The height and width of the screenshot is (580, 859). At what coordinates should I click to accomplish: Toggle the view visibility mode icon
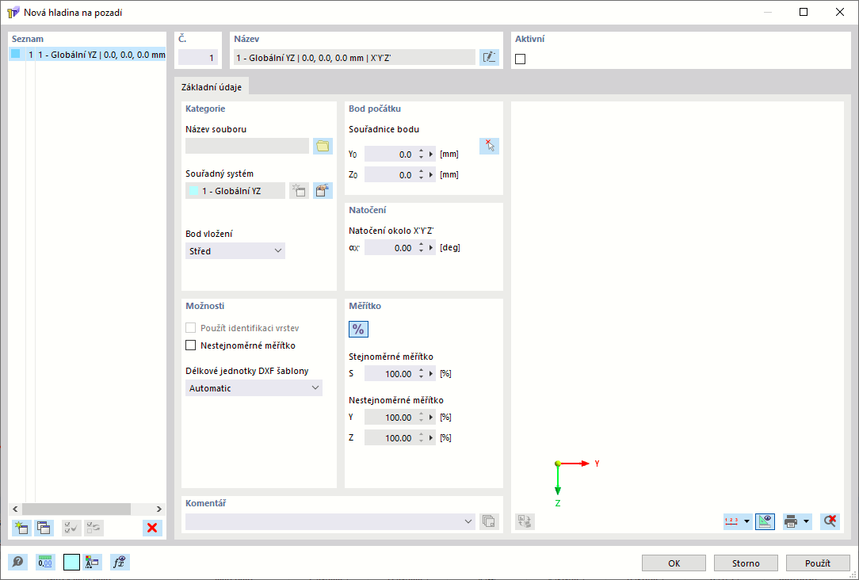(x=765, y=521)
